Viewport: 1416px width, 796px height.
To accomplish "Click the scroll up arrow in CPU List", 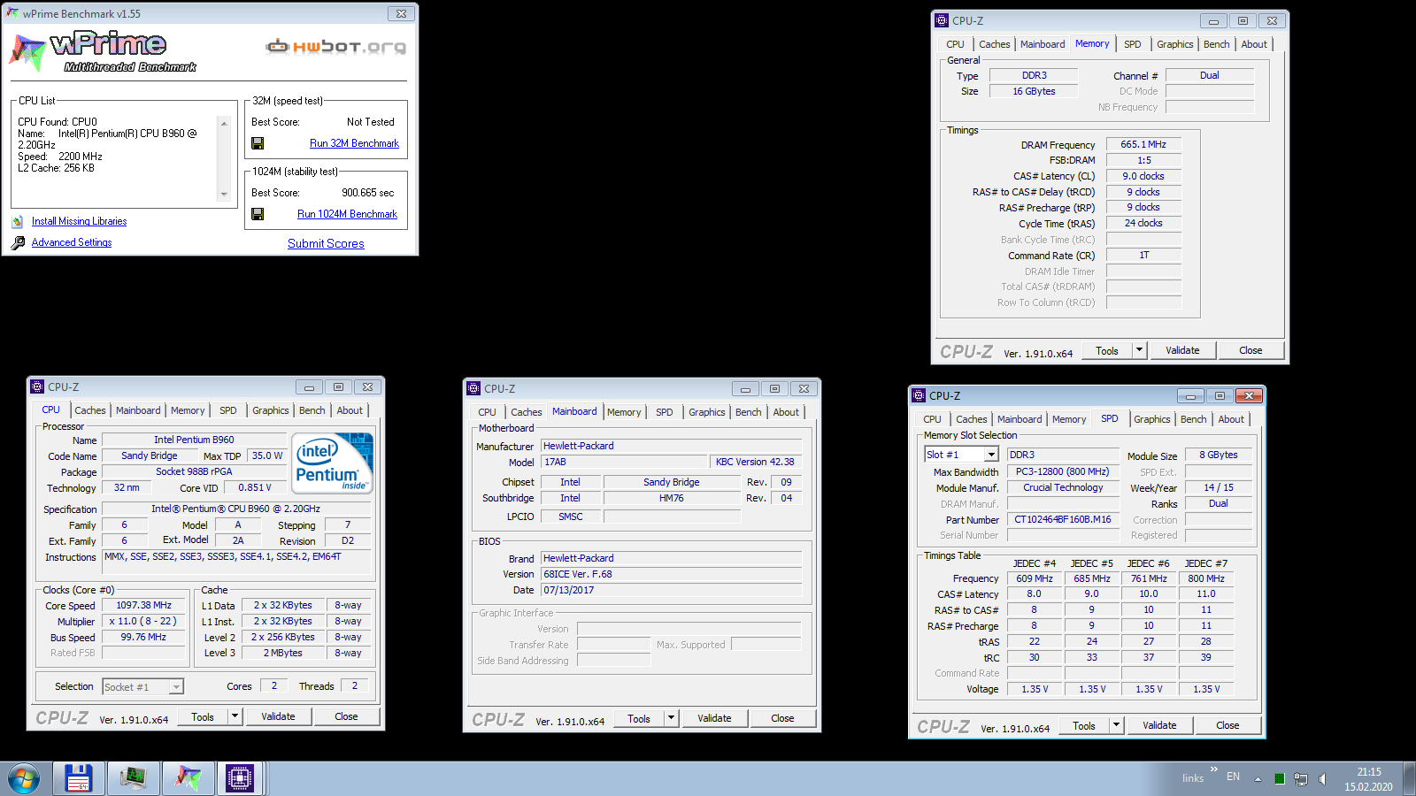I will tap(224, 122).
